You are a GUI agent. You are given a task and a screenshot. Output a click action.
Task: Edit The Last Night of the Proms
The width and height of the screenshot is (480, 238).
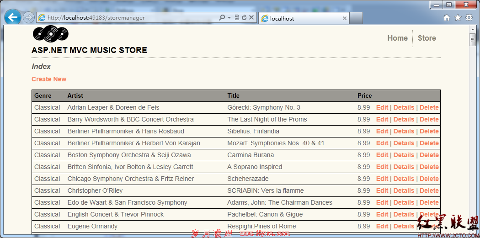382,119
